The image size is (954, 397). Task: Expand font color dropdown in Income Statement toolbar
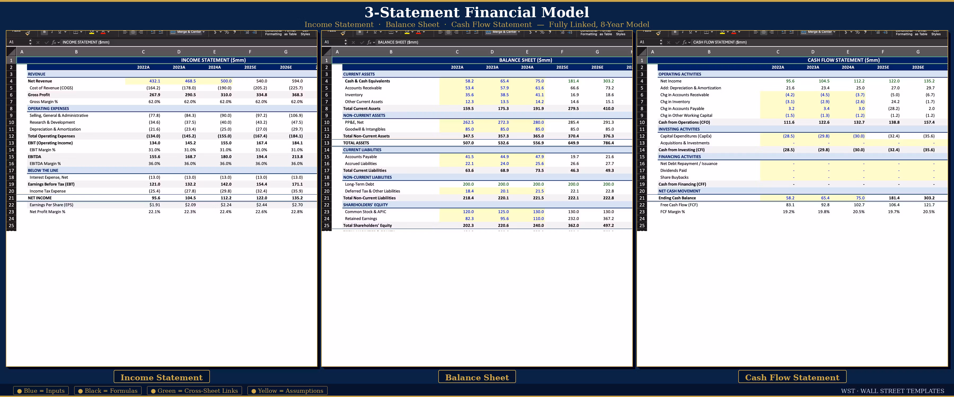point(108,32)
